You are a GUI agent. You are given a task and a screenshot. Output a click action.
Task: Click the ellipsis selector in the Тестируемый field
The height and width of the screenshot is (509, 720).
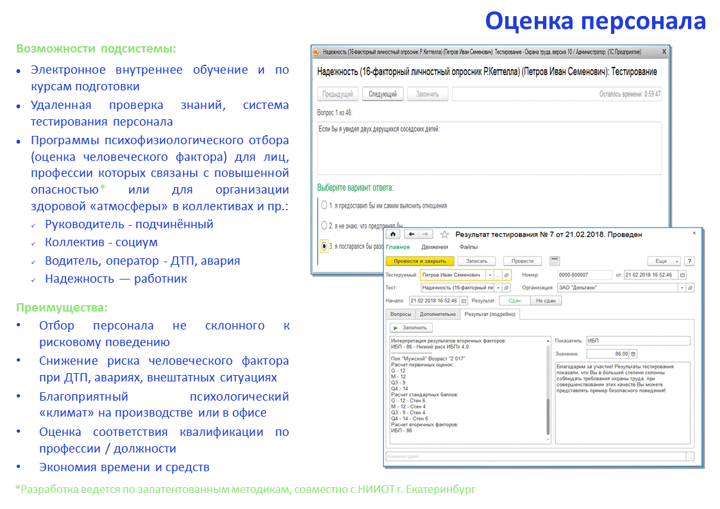(498, 275)
